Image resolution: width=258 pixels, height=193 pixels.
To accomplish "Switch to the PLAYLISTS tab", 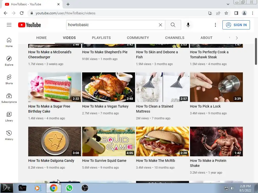I will tap(101, 38).
